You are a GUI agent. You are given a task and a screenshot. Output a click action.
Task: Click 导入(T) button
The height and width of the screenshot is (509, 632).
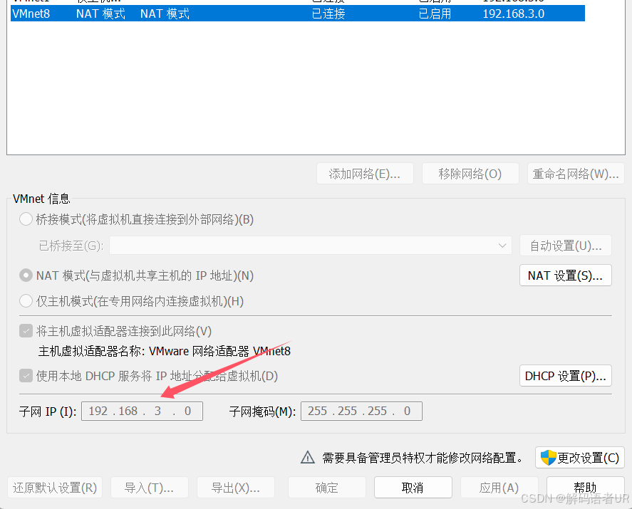pyautogui.click(x=149, y=487)
